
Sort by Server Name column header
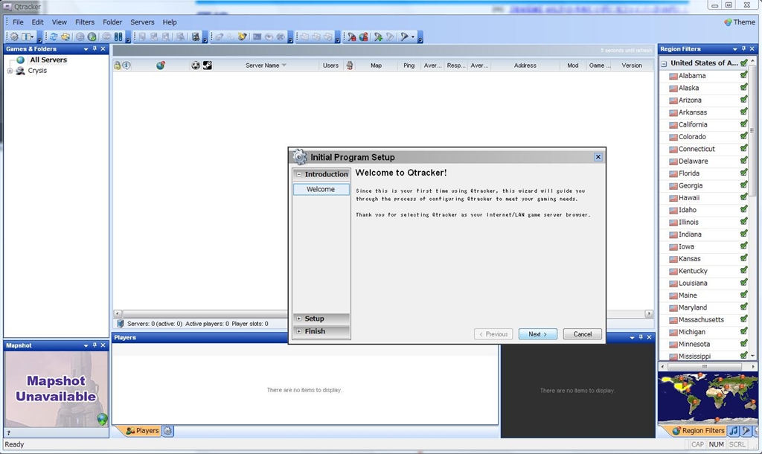(x=266, y=65)
